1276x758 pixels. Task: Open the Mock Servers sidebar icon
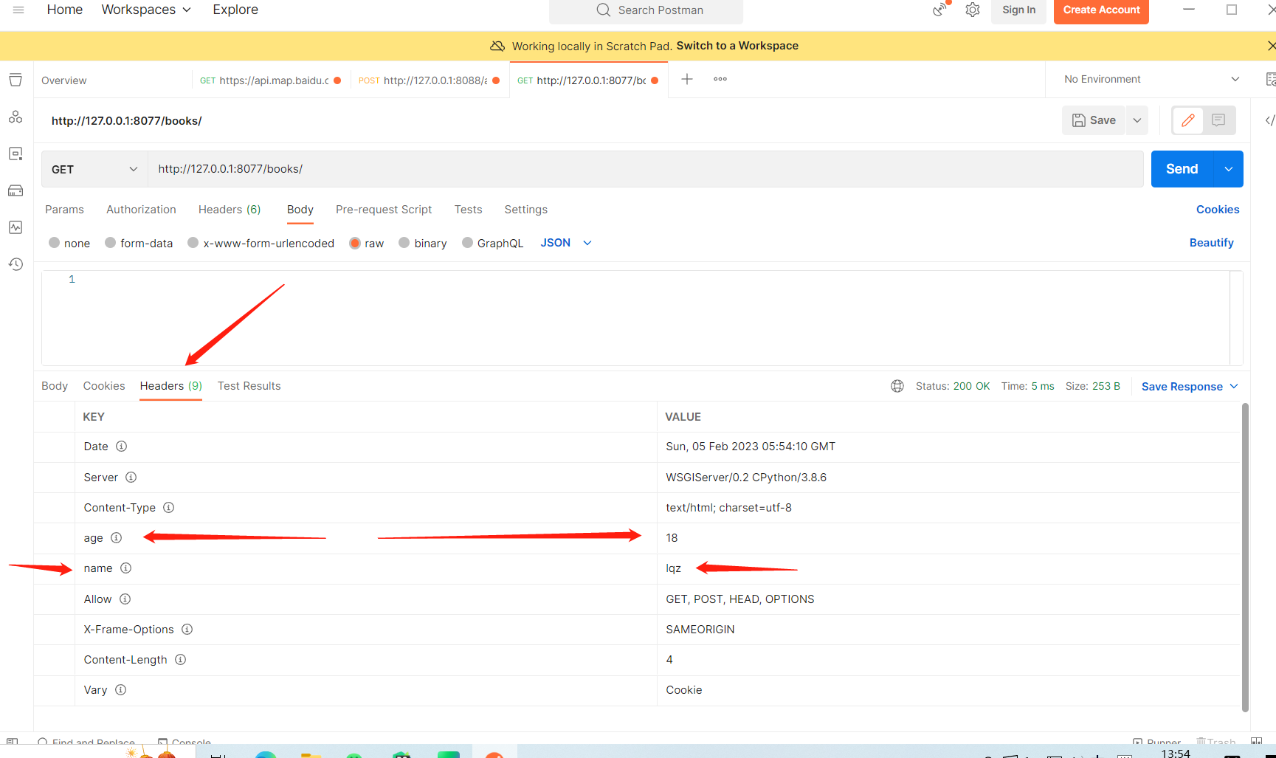click(15, 190)
